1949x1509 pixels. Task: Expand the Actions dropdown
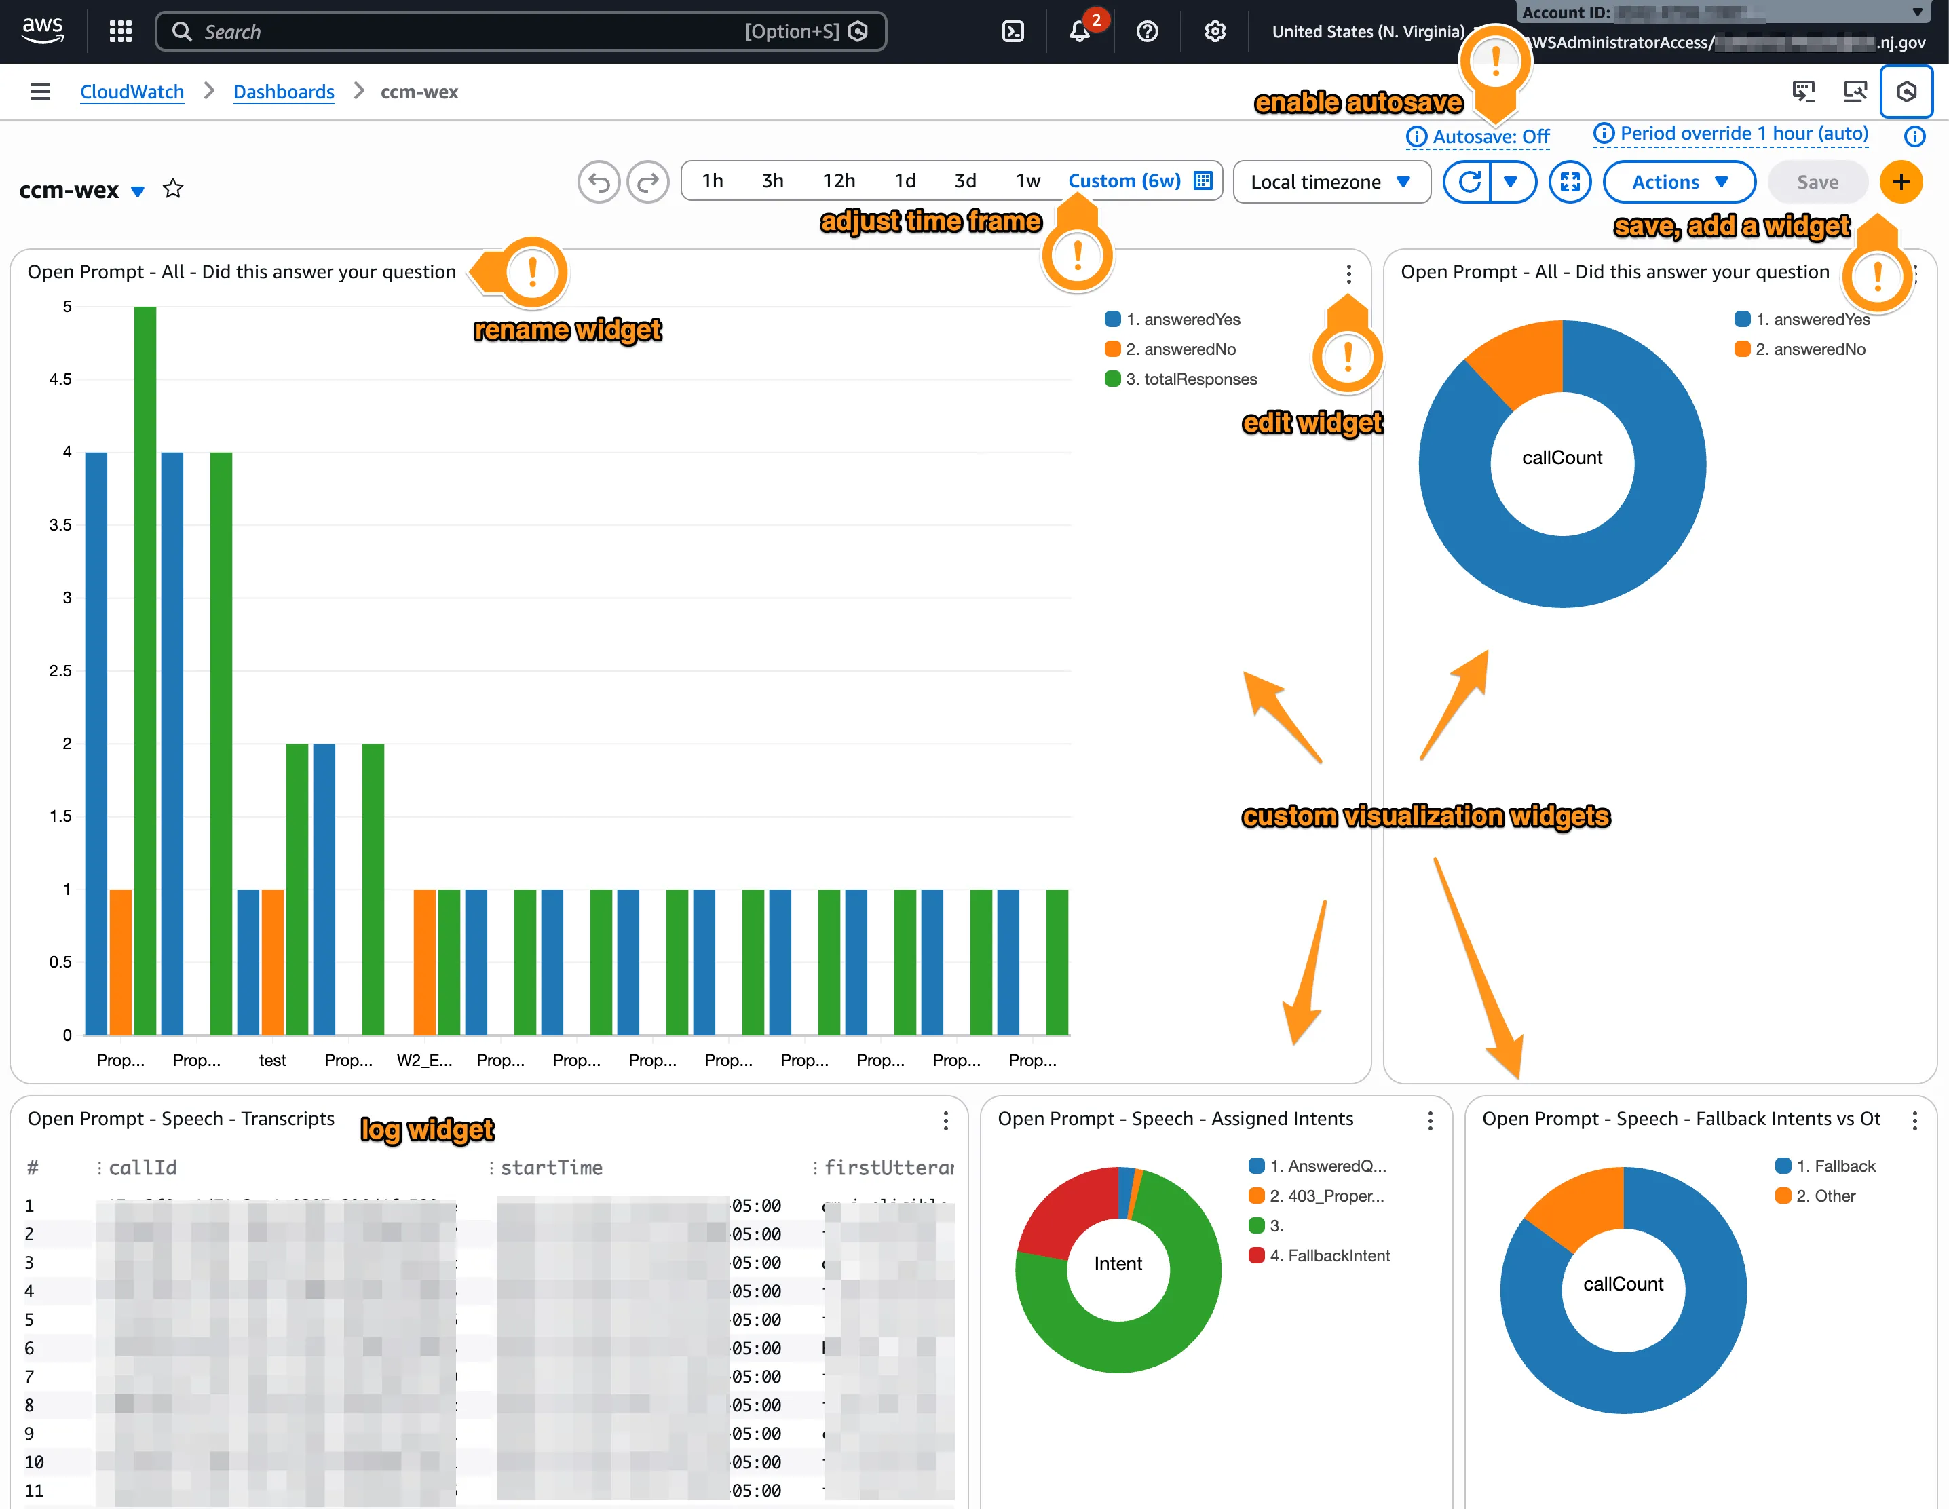[x=1679, y=182]
